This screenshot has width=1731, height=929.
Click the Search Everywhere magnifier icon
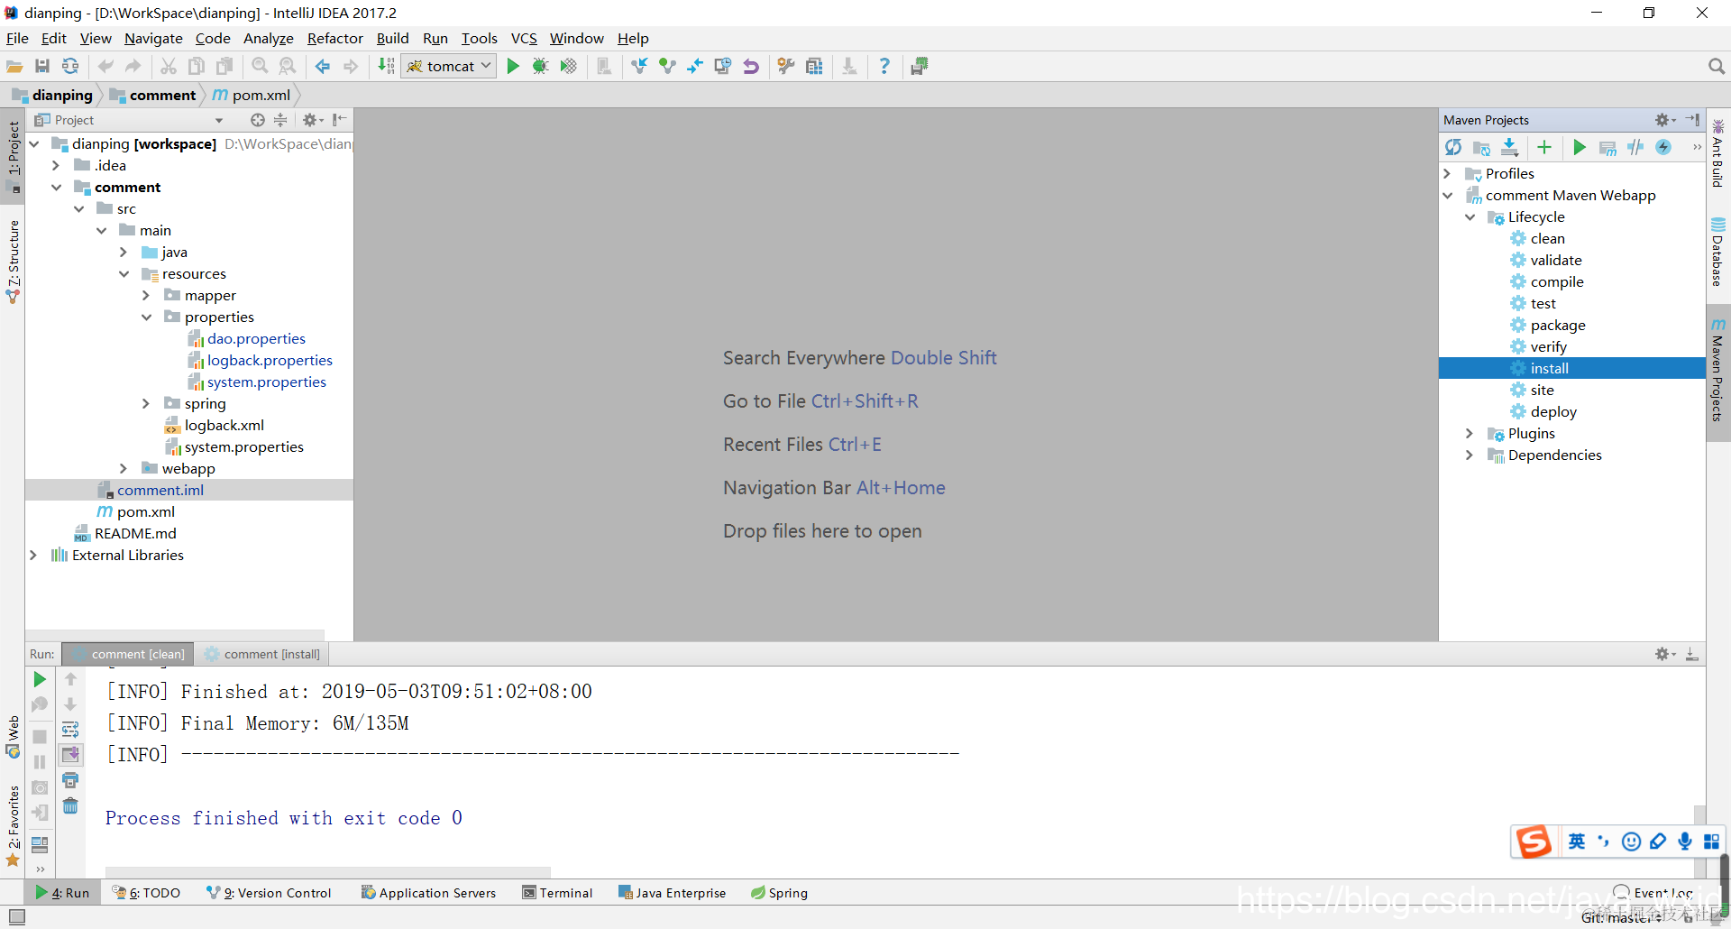click(1716, 66)
